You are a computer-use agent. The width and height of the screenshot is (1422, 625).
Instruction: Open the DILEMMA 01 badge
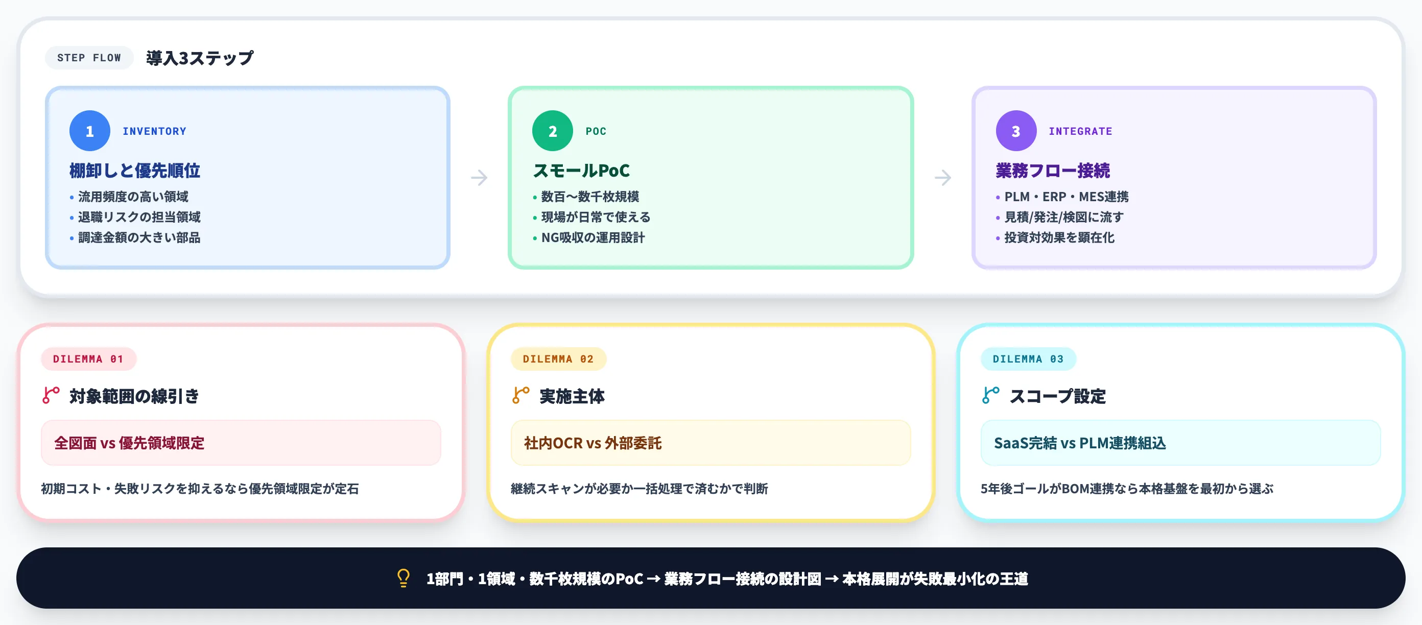(89, 358)
